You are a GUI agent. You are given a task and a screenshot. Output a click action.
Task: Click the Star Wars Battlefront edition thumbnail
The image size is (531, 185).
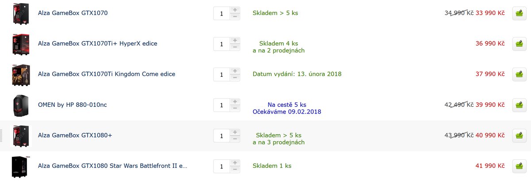pos(21,166)
